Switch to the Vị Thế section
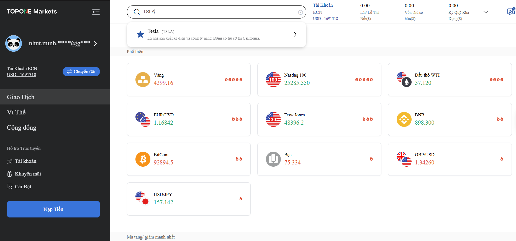516x241 pixels. pos(16,112)
